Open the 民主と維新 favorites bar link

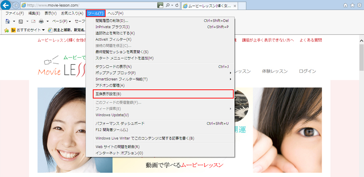pyautogui.click(x=66, y=30)
